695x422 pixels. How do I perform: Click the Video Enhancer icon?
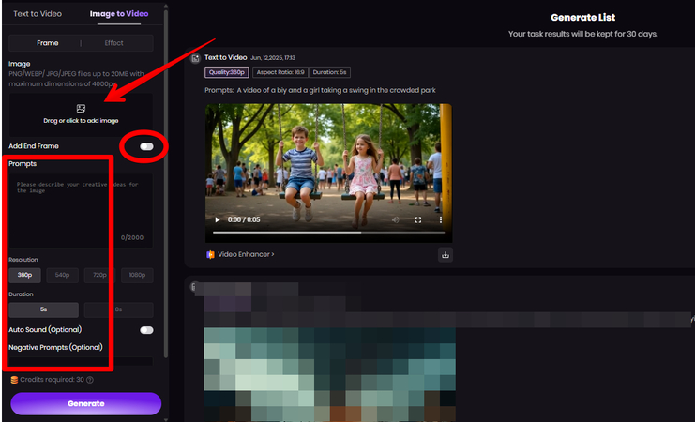(210, 254)
